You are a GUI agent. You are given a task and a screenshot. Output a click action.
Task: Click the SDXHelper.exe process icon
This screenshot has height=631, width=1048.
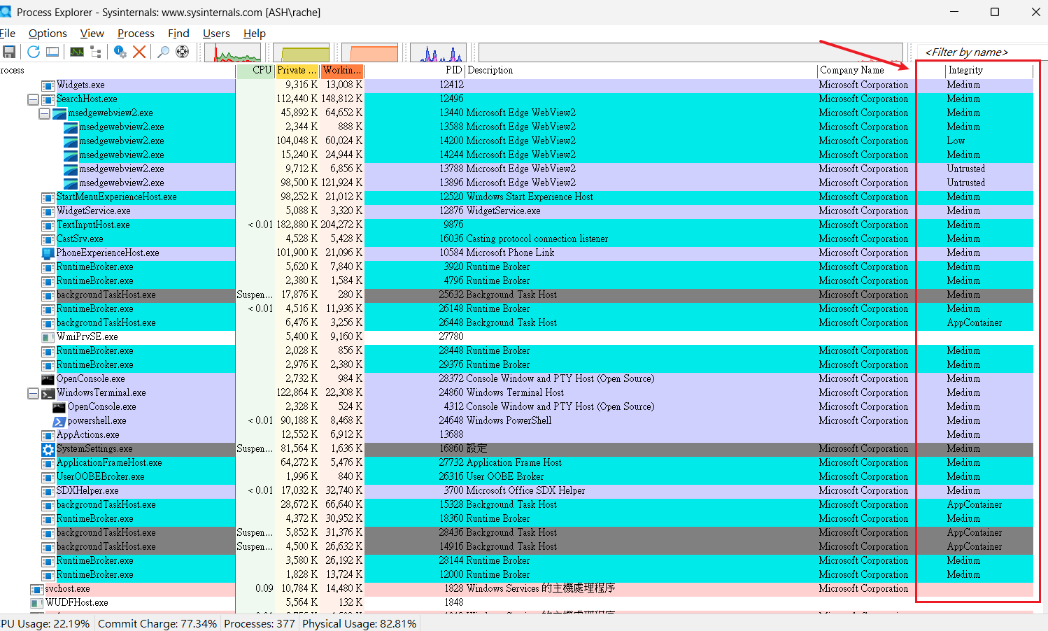point(48,491)
